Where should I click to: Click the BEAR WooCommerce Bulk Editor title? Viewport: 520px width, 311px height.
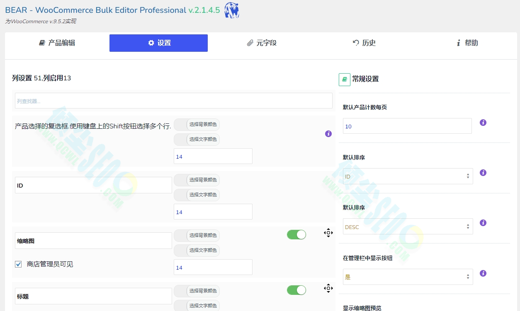112,10
